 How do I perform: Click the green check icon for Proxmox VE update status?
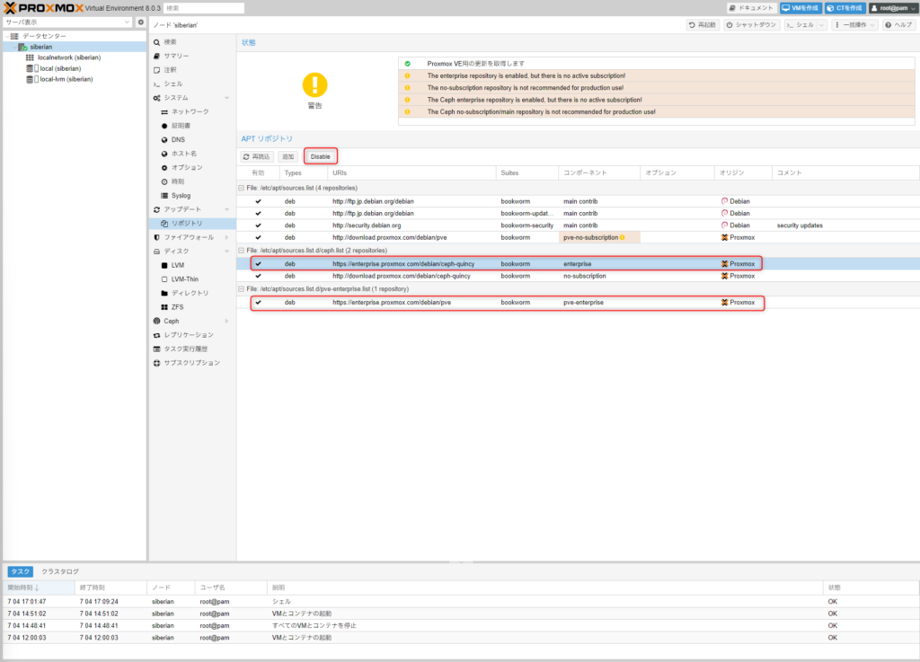point(407,64)
